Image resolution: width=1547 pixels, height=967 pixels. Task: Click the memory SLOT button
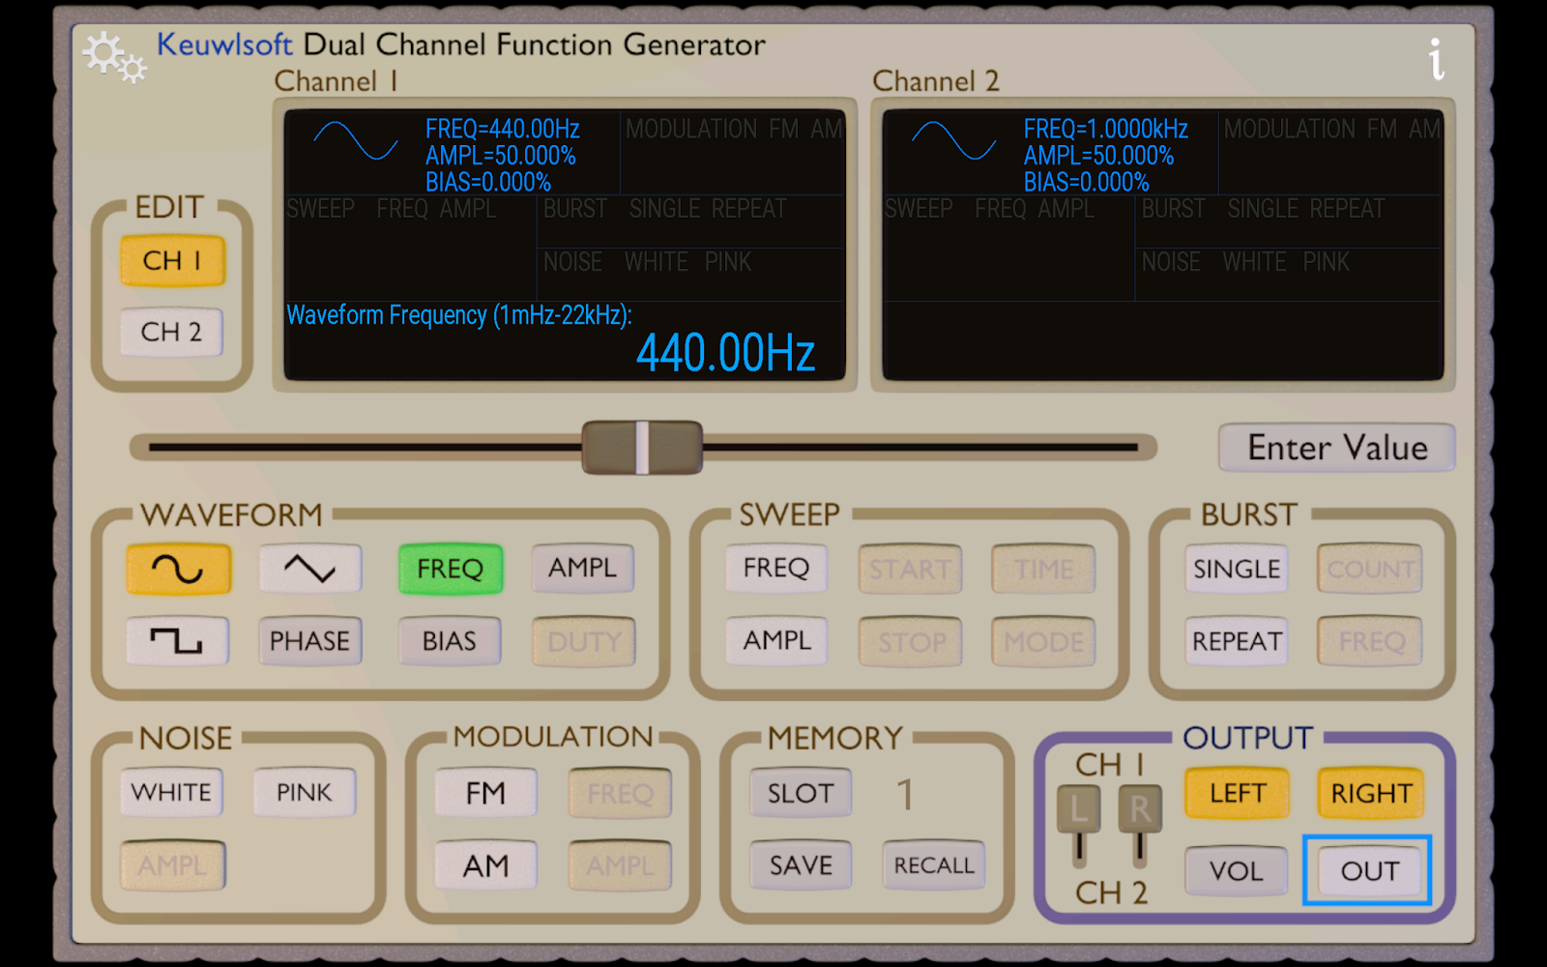tap(801, 793)
